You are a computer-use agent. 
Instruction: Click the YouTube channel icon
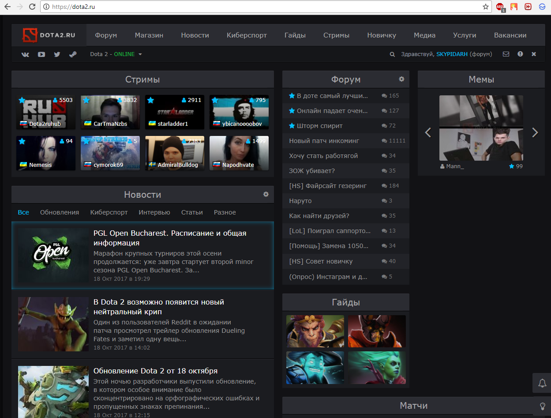point(41,54)
